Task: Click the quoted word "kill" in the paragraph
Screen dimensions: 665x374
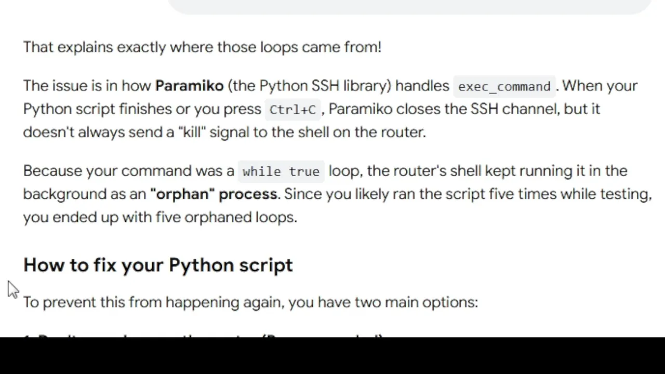Action: pyautogui.click(x=192, y=132)
